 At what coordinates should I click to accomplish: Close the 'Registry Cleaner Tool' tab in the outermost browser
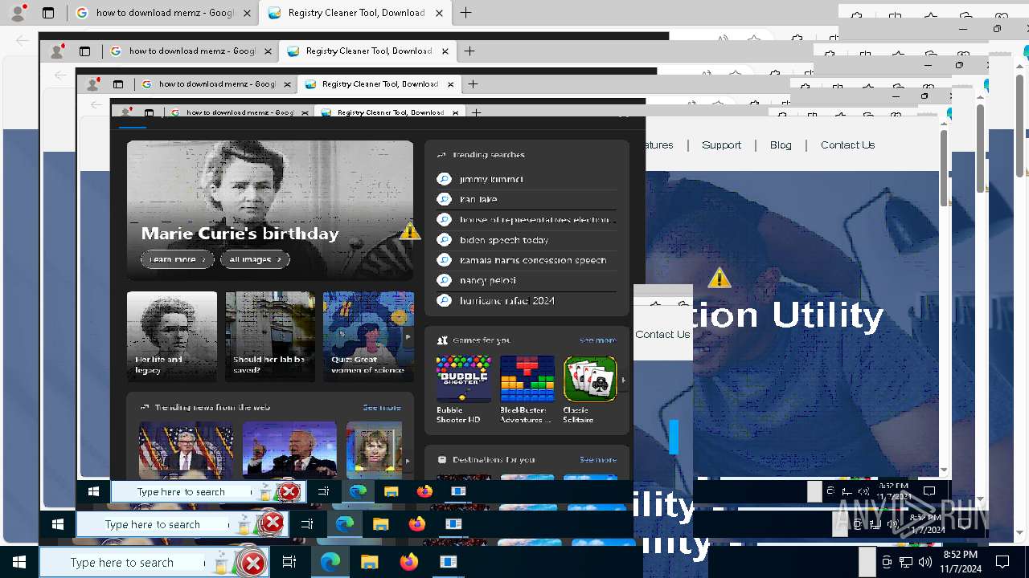pyautogui.click(x=439, y=13)
